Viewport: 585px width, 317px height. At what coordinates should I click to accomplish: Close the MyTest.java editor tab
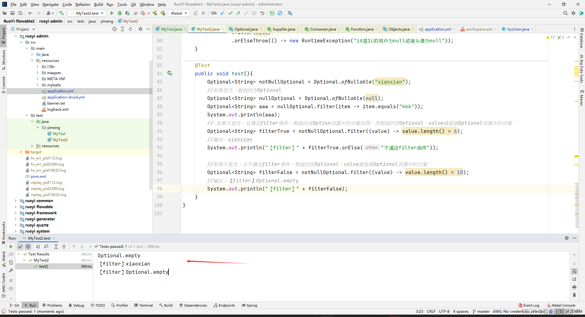pyautogui.click(x=185, y=29)
